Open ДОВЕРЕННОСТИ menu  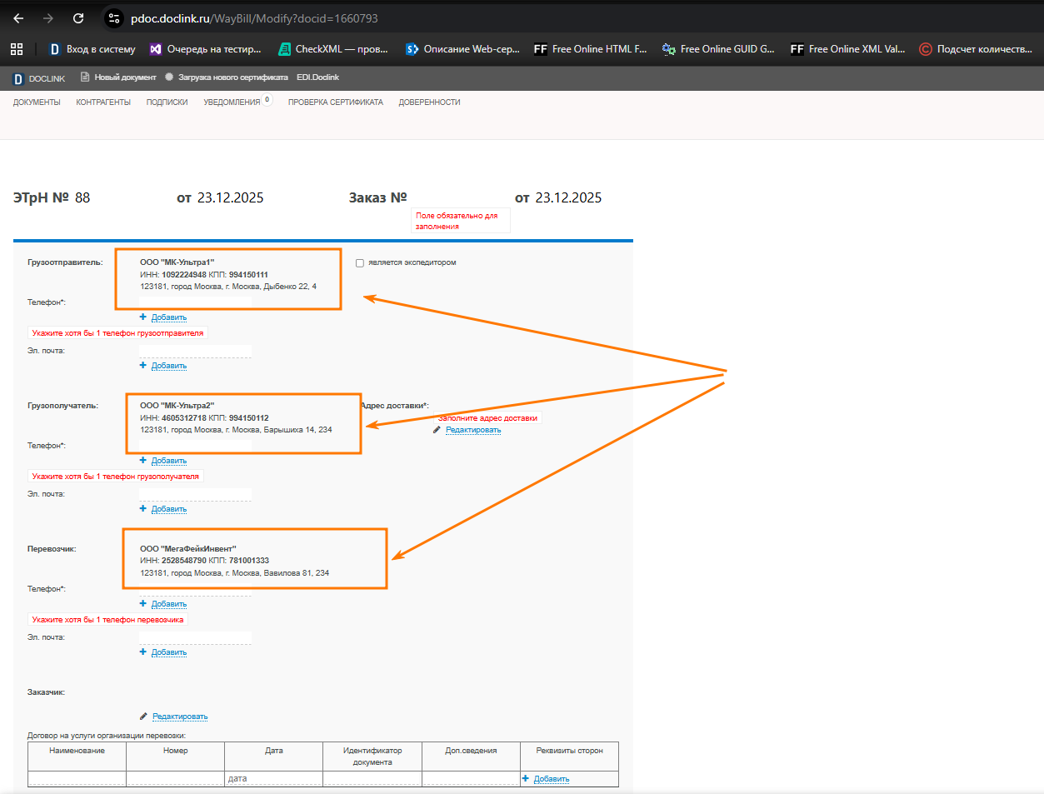(429, 102)
